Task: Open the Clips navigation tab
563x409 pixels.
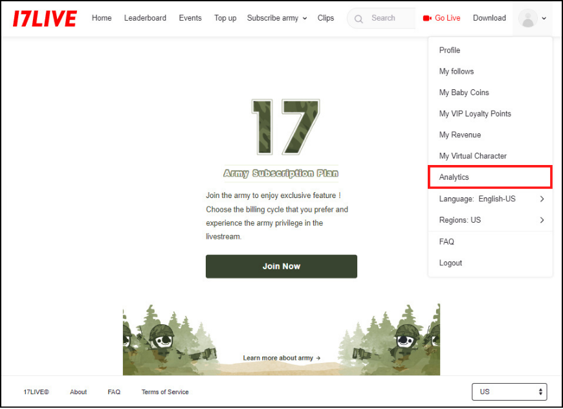Action: point(326,18)
